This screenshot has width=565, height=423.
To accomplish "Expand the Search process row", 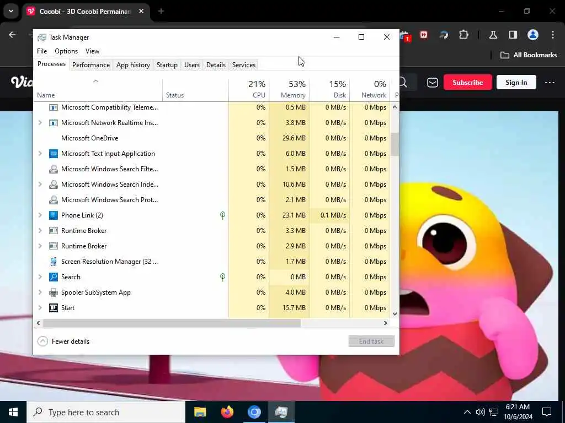I will point(40,277).
